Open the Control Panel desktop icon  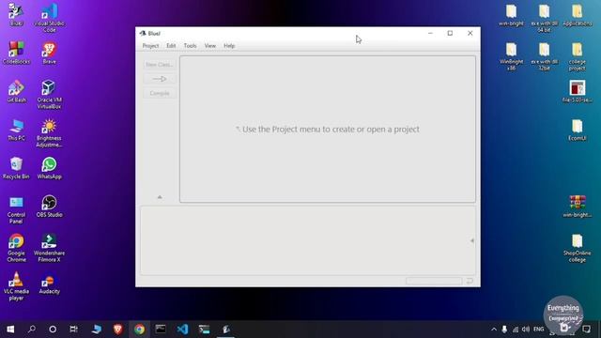16,209
